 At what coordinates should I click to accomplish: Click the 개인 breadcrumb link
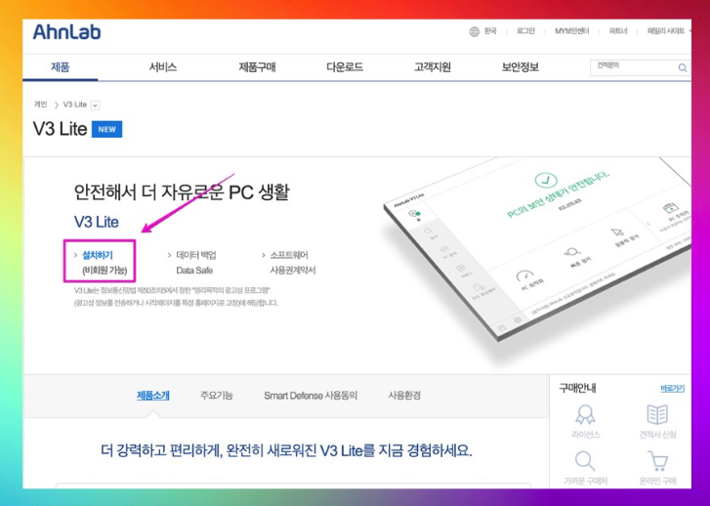(x=40, y=105)
